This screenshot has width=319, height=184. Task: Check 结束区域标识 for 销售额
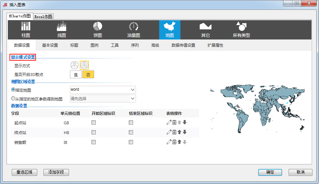coord(131,142)
